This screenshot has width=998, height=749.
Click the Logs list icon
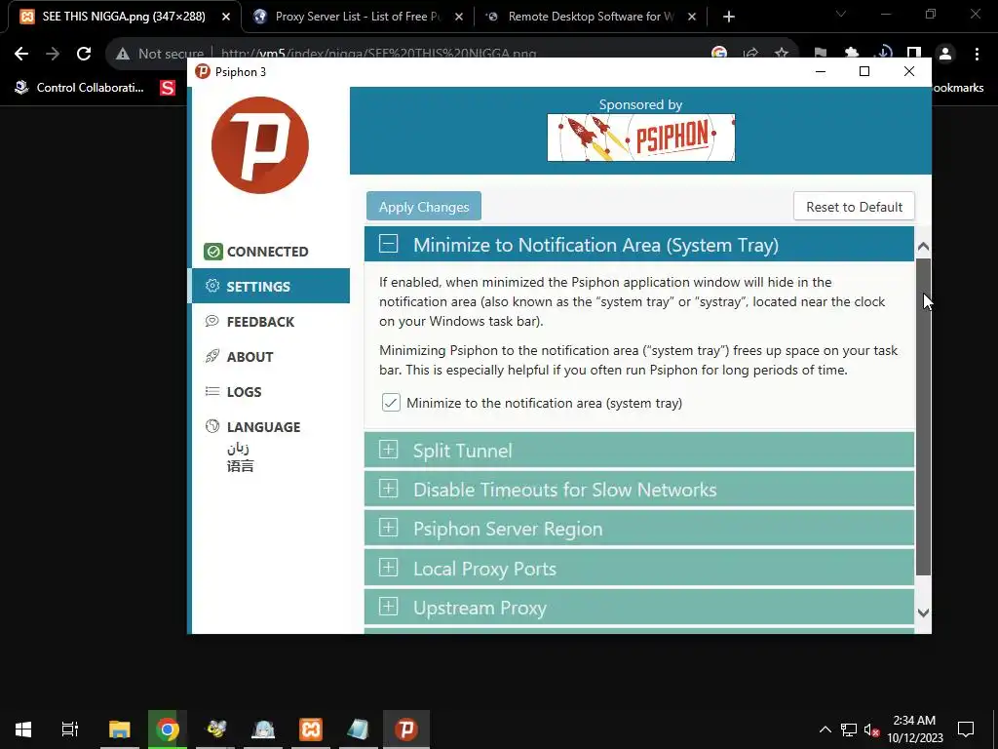point(212,391)
